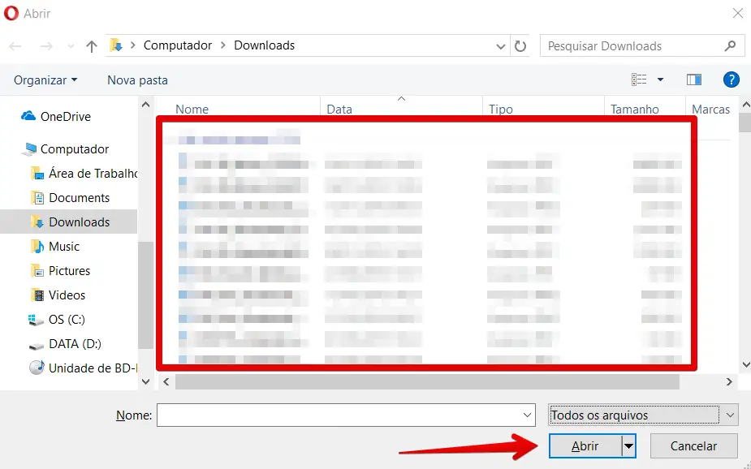Select OneDrive in the navigation pane

[x=65, y=117]
